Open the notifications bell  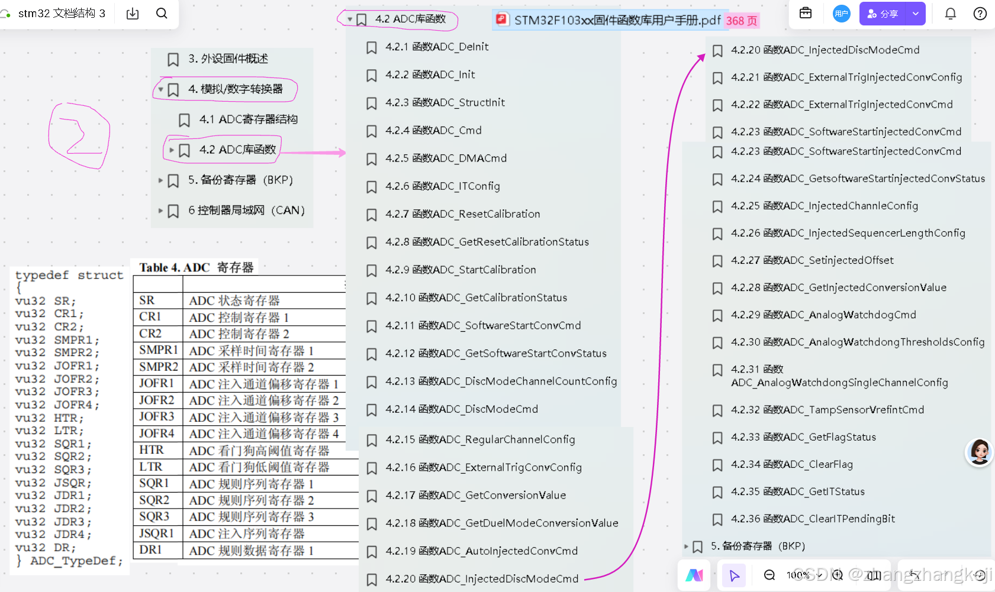pyautogui.click(x=951, y=14)
